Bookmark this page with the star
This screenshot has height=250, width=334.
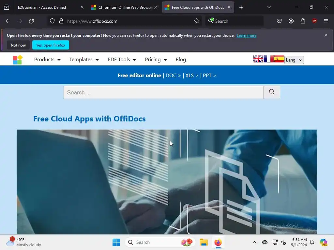coord(197,21)
